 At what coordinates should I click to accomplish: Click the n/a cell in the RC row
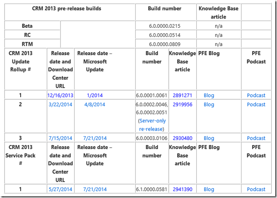tap(219, 35)
